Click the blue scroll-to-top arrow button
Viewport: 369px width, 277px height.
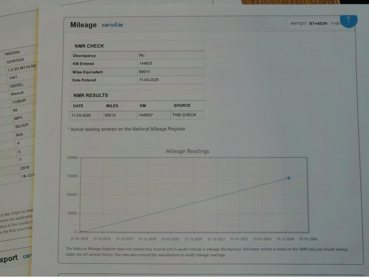[x=348, y=20]
